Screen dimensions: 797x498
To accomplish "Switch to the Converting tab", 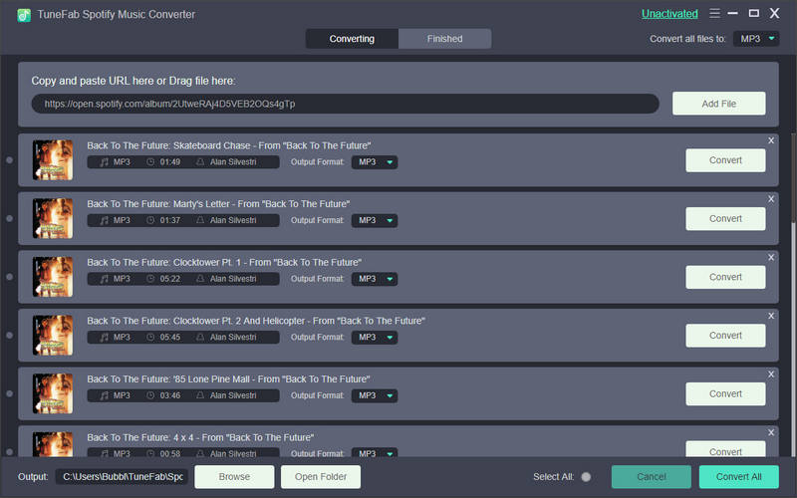I will coord(352,39).
